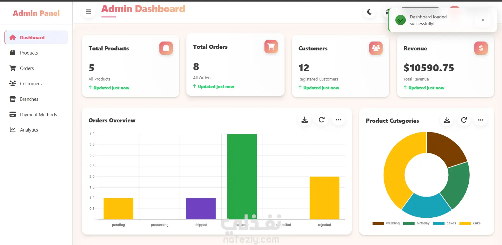The image size is (502, 245).
Task: Open the Product Categories more options menu
Action: pos(481,120)
